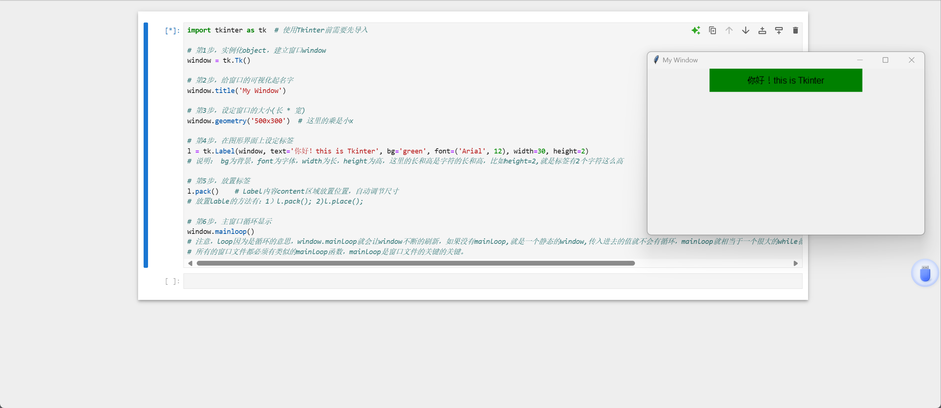Click the '# 所有的窗口文件都必须有' comment line
The width and height of the screenshot is (941, 408).
point(326,252)
